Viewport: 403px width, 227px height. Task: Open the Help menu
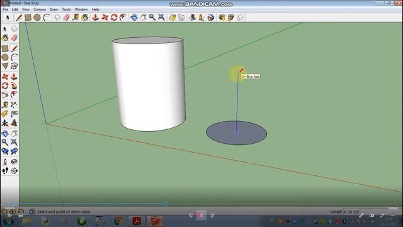(x=95, y=9)
